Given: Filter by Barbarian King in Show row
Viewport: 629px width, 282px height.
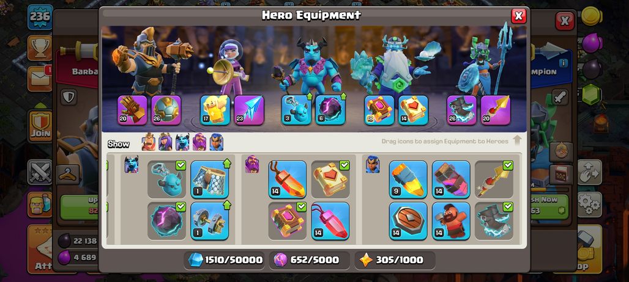Looking at the screenshot, I should (x=148, y=142).
